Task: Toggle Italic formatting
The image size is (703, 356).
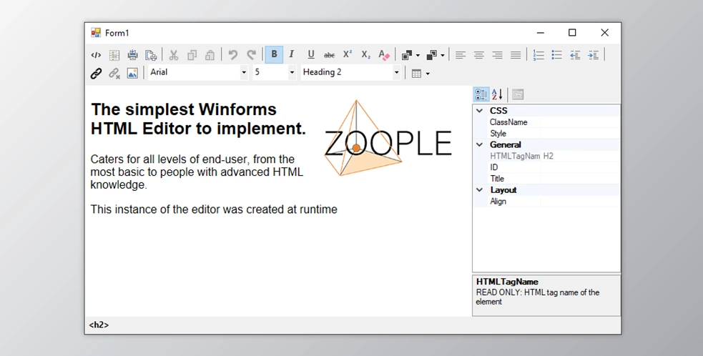Action: tap(292, 55)
